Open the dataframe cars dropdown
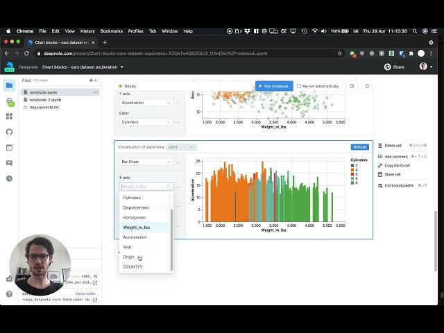This screenshot has width=444, height=333. [181, 147]
